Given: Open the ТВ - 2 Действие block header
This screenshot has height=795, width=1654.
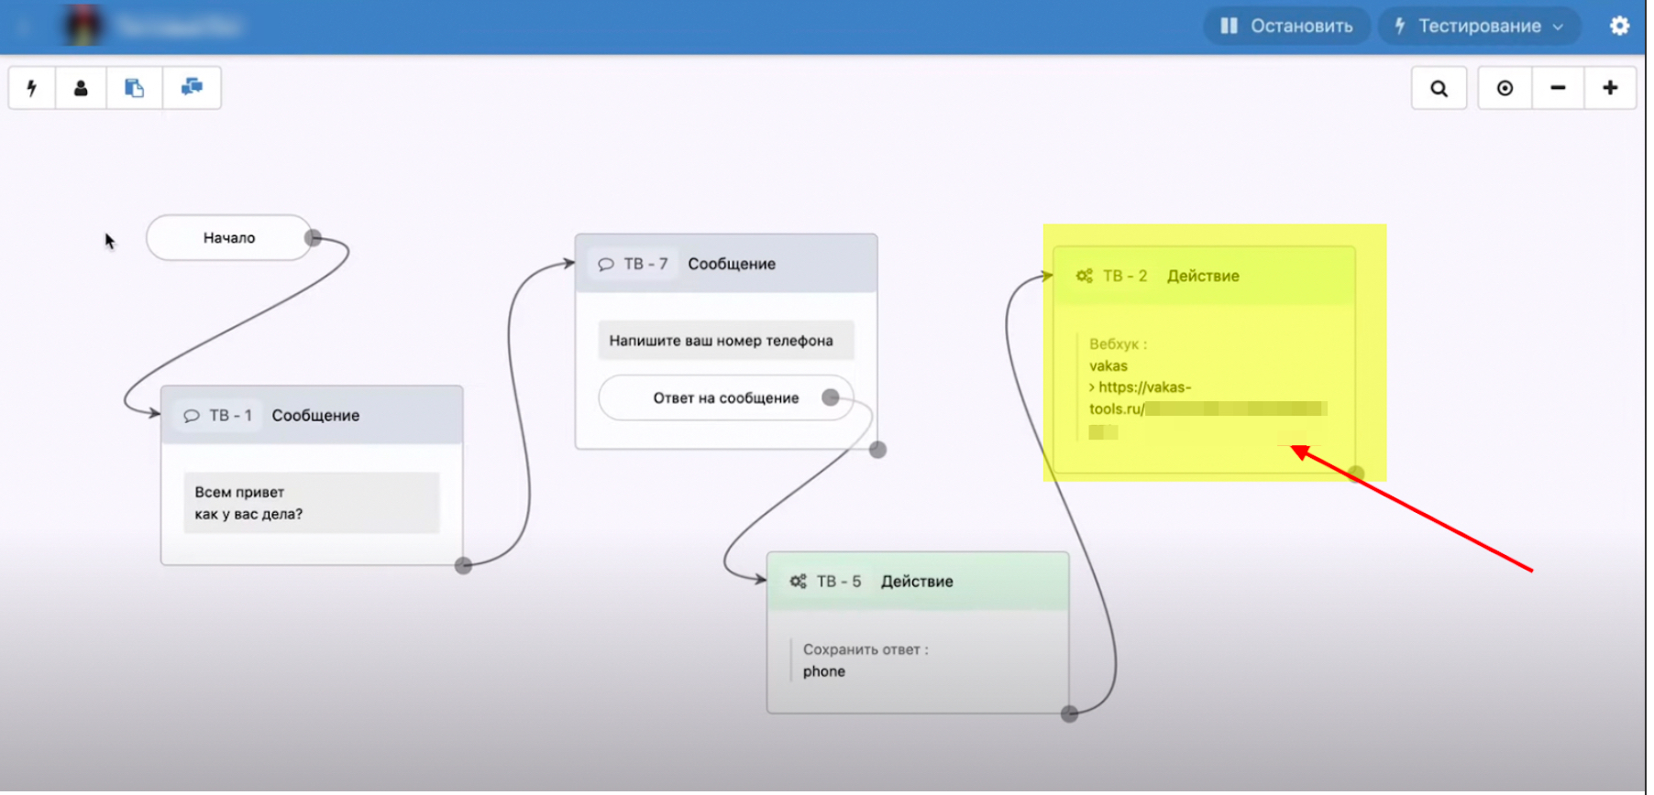Looking at the screenshot, I should (x=1203, y=277).
